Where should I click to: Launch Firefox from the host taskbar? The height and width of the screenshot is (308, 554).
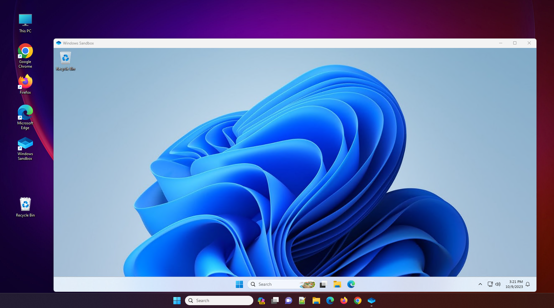(344, 300)
